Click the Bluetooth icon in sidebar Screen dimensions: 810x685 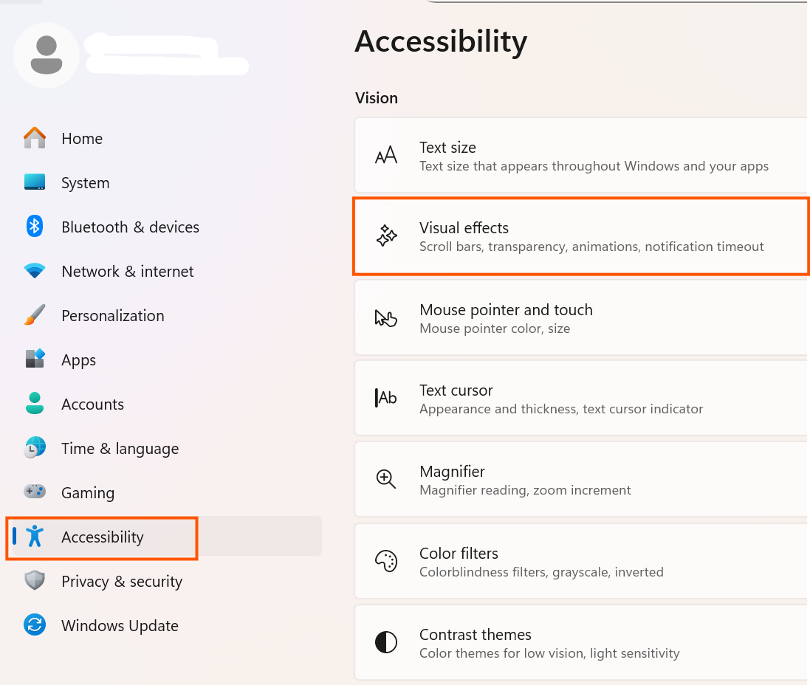(x=35, y=227)
